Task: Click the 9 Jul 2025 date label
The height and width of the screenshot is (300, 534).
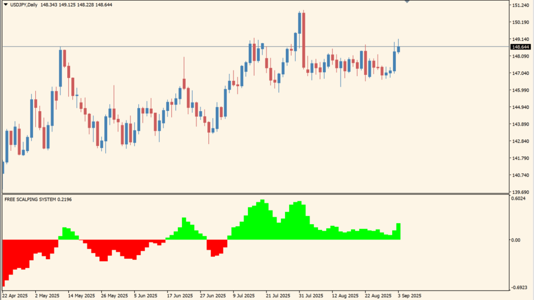Action: [243, 296]
